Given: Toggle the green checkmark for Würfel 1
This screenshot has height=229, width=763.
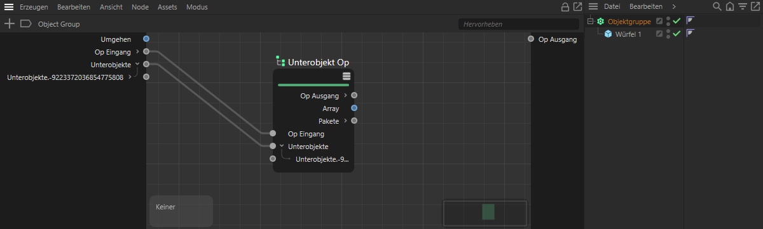Looking at the screenshot, I should [x=677, y=34].
